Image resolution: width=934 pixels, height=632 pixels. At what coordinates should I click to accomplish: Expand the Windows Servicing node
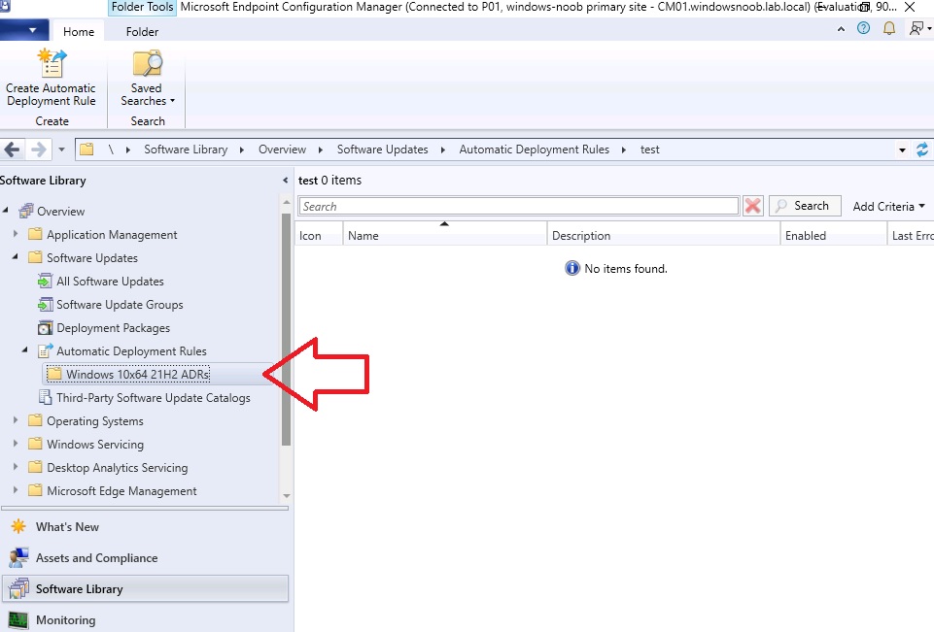click(x=16, y=444)
